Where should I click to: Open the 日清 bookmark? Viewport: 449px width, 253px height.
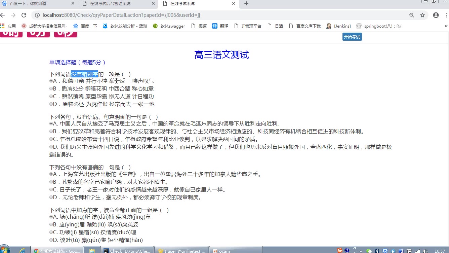click(275, 26)
